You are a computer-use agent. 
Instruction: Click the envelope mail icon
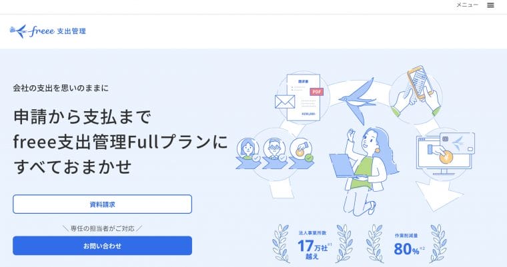coord(285,102)
